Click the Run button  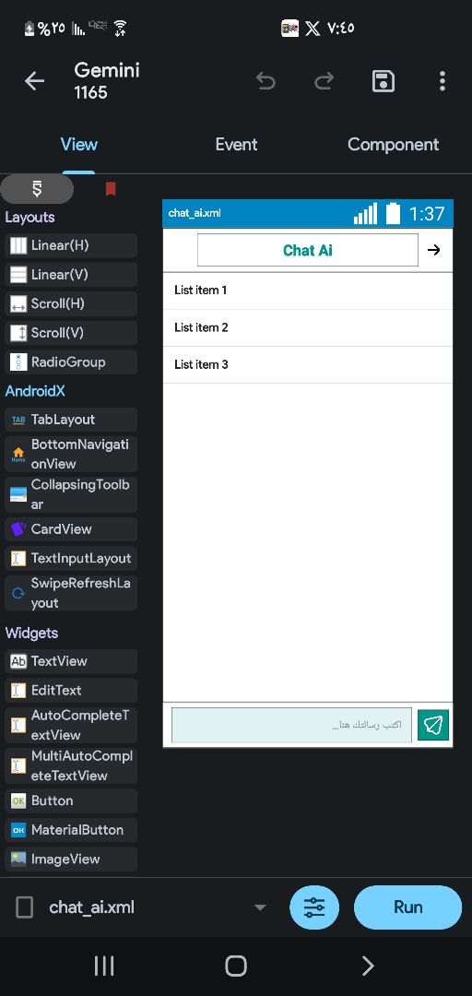(407, 907)
